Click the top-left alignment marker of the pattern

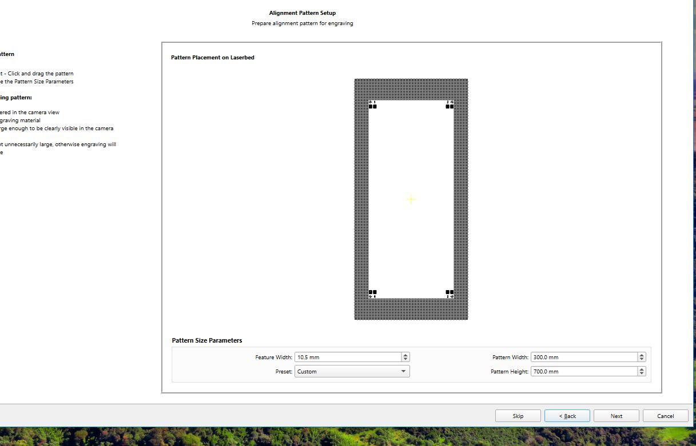point(373,105)
